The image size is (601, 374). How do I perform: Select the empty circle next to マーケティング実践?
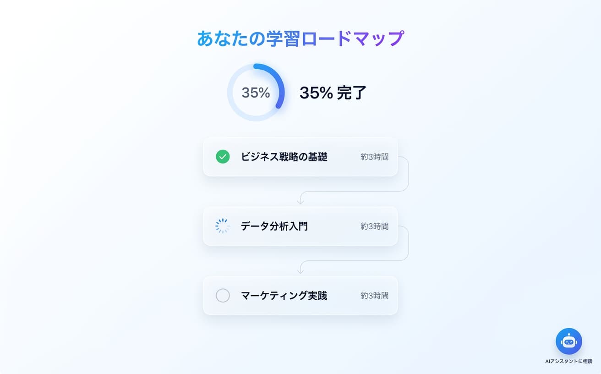tap(223, 296)
